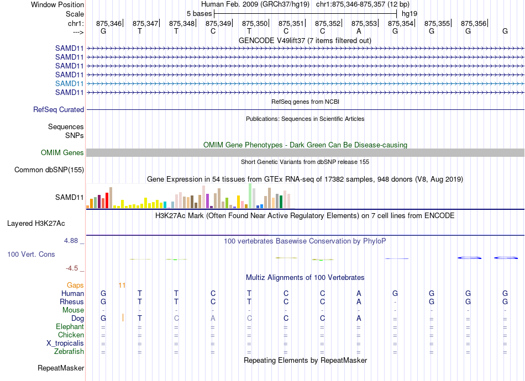Click the RepeatMasker track label
Screen dimensions: 525x381
(x=61, y=368)
